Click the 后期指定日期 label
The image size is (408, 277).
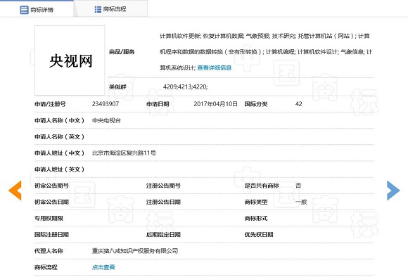pos(163,234)
